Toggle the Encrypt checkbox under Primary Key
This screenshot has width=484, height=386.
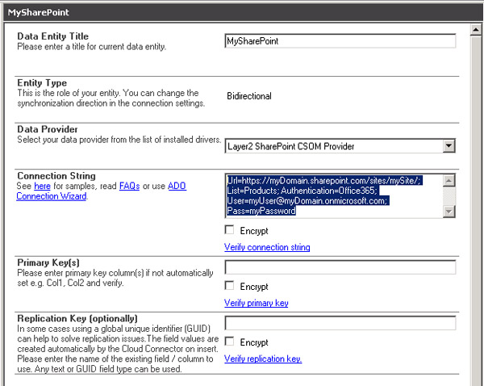pyautogui.click(x=229, y=286)
